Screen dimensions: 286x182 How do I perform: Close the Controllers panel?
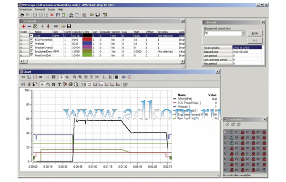pyautogui.click(x=265, y=119)
